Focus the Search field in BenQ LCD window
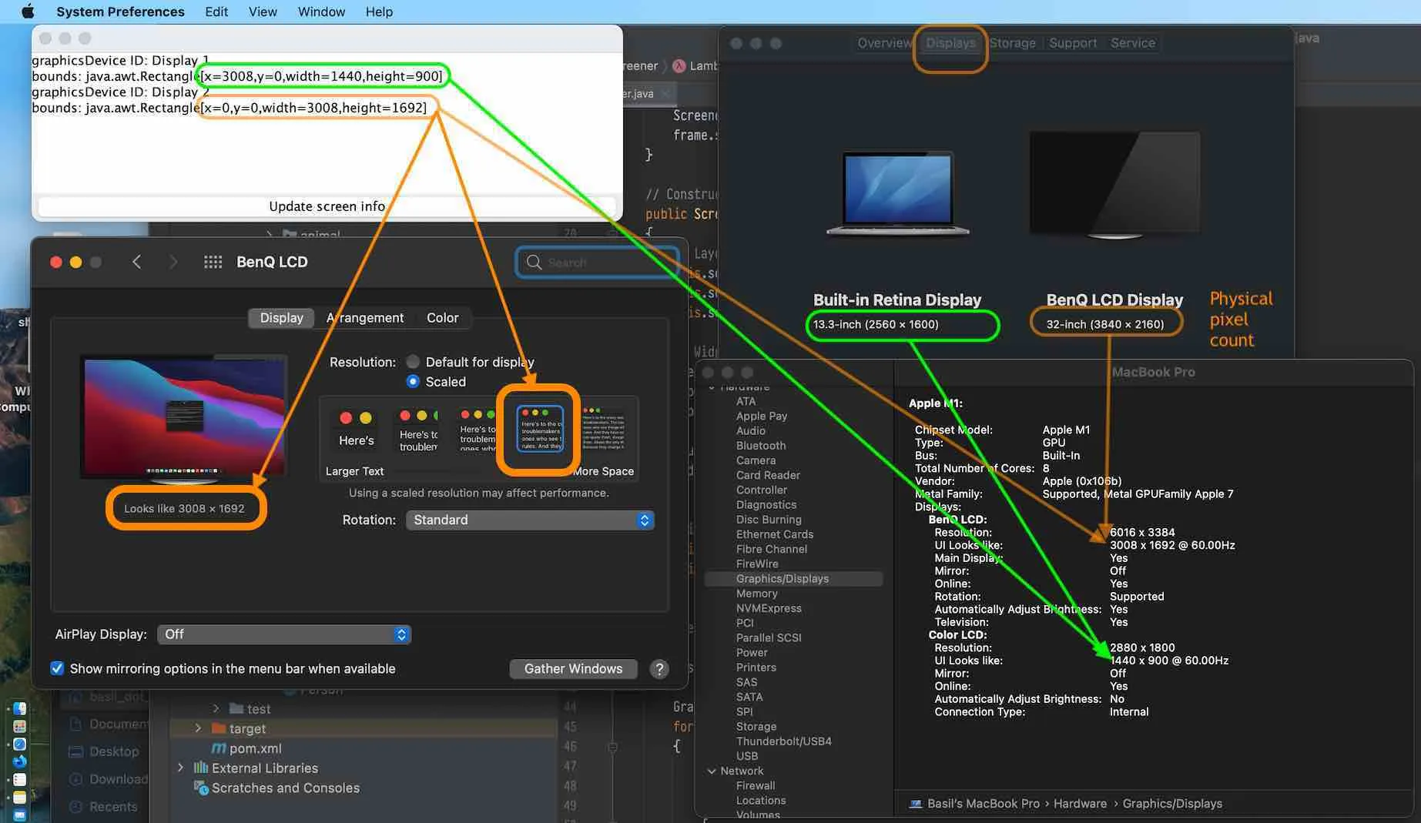1421x823 pixels. tap(598, 263)
